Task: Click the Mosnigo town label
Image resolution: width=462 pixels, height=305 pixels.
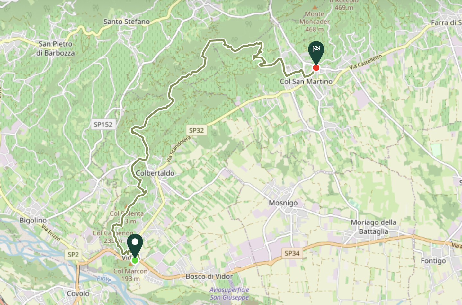Action: (x=283, y=203)
